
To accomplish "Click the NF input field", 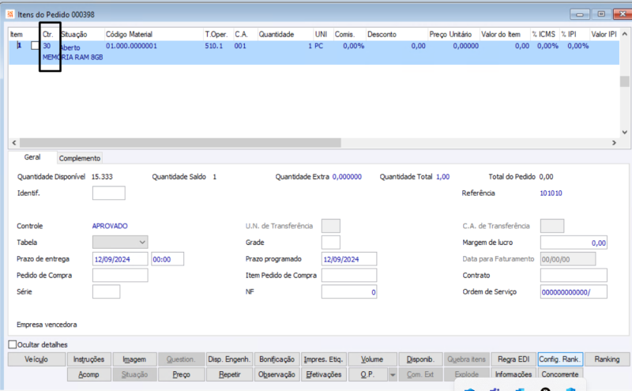I will [349, 291].
